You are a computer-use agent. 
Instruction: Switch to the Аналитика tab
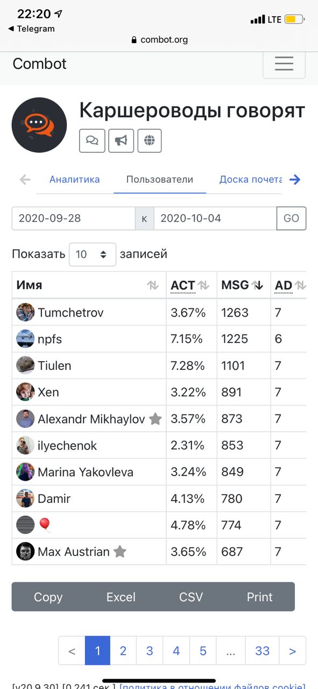point(75,180)
